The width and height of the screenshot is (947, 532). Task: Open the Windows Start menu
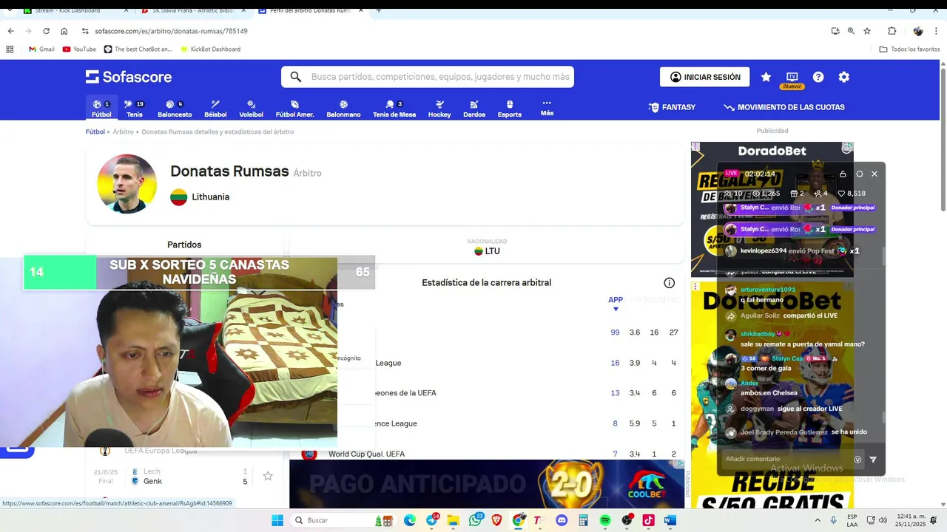coord(277,520)
